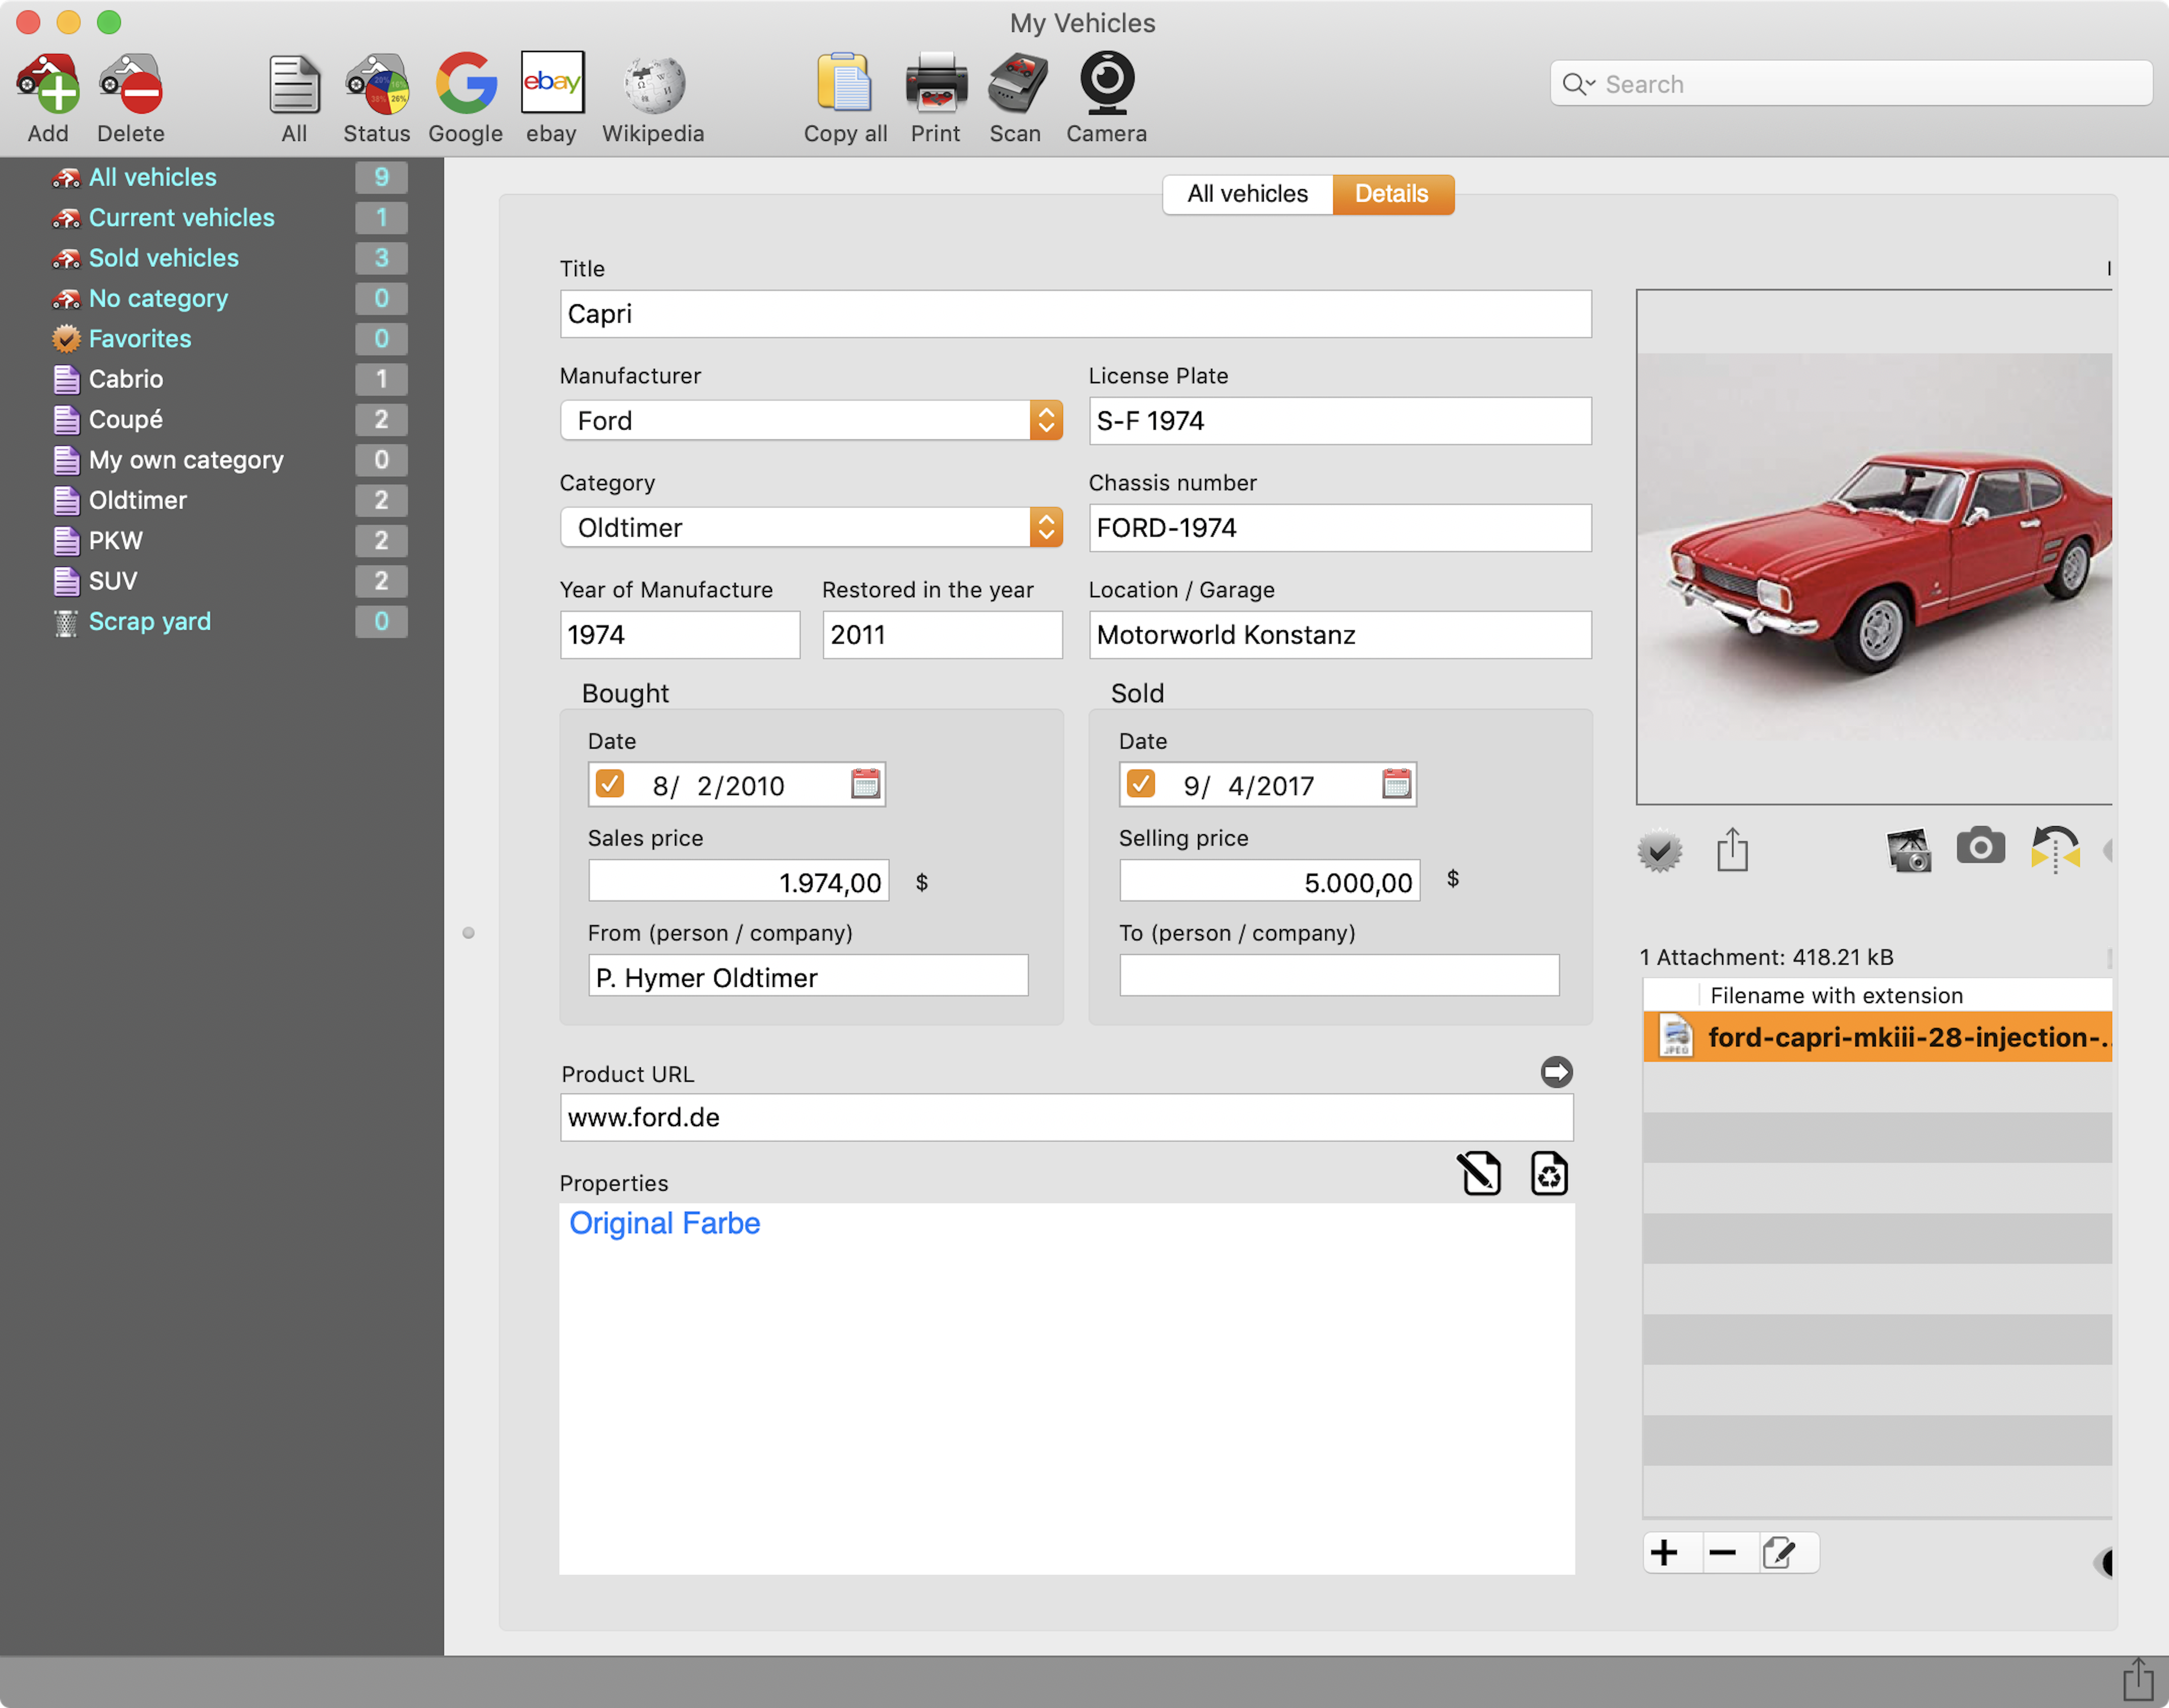Click the Original Farbe properties text
The width and height of the screenshot is (2169, 1708).
pos(664,1223)
